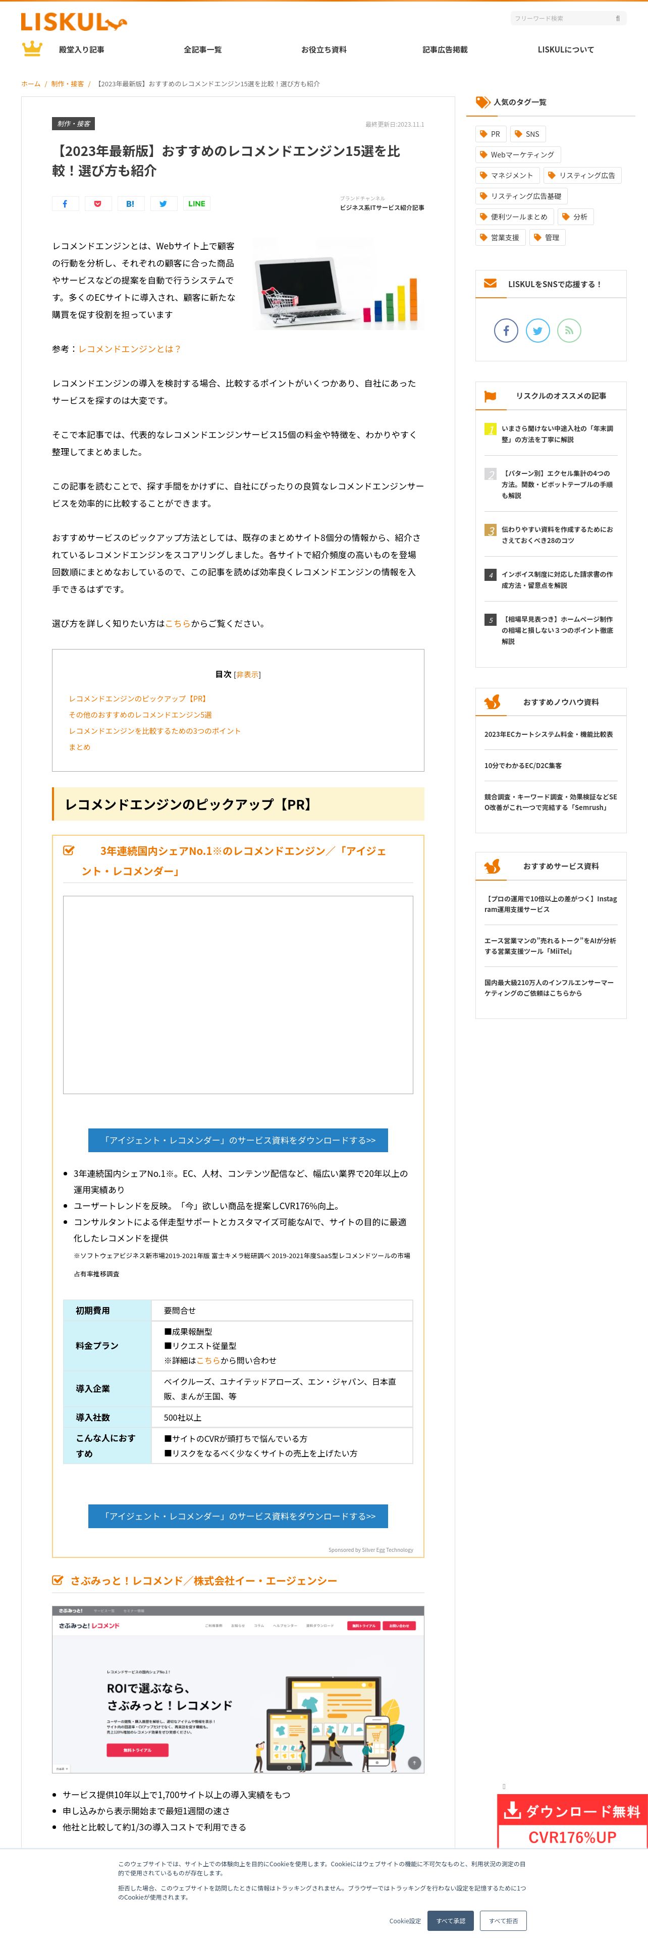Image resolution: width=648 pixels, height=1944 pixels.
Task: Open インフルエンサーマーケティング service link
Action: pos(550,988)
